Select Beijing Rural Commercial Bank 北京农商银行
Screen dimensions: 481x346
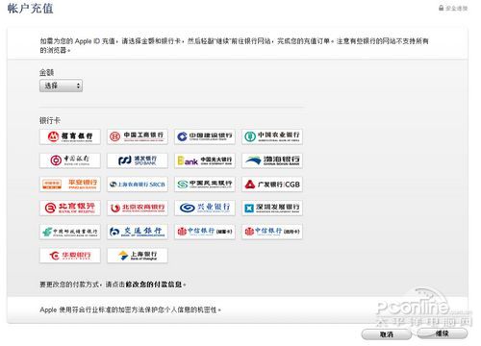(138, 208)
